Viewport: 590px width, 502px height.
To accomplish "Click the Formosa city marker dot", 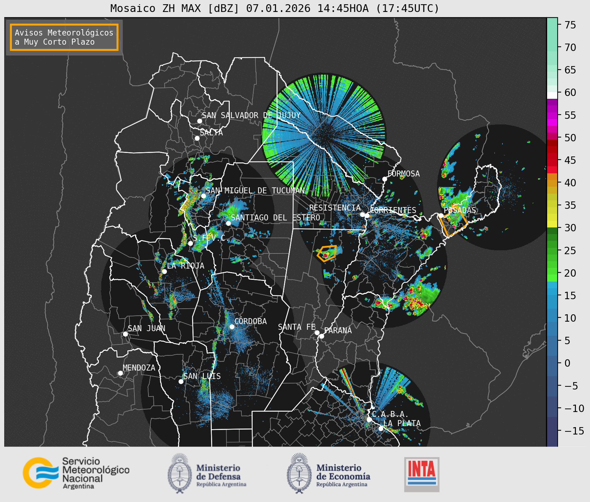I will 385,179.
